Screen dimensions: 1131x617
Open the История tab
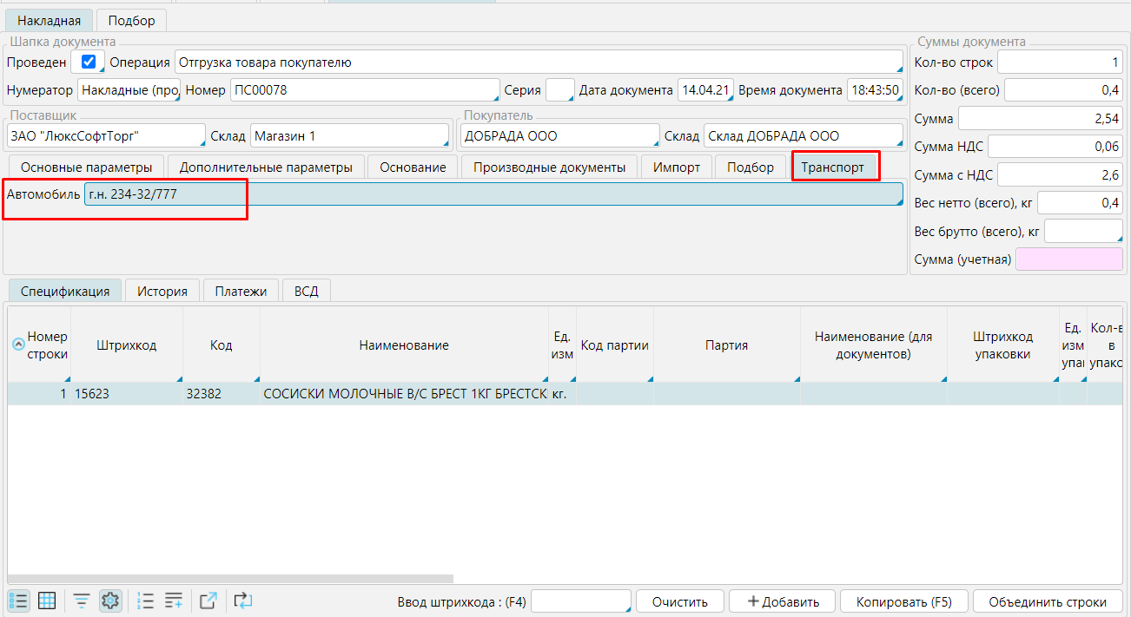pyautogui.click(x=162, y=292)
